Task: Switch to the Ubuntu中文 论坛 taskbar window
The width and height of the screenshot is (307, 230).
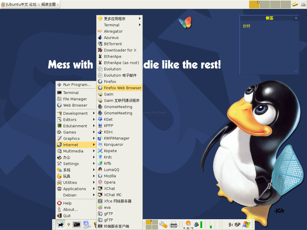Action: tap(30, 4)
